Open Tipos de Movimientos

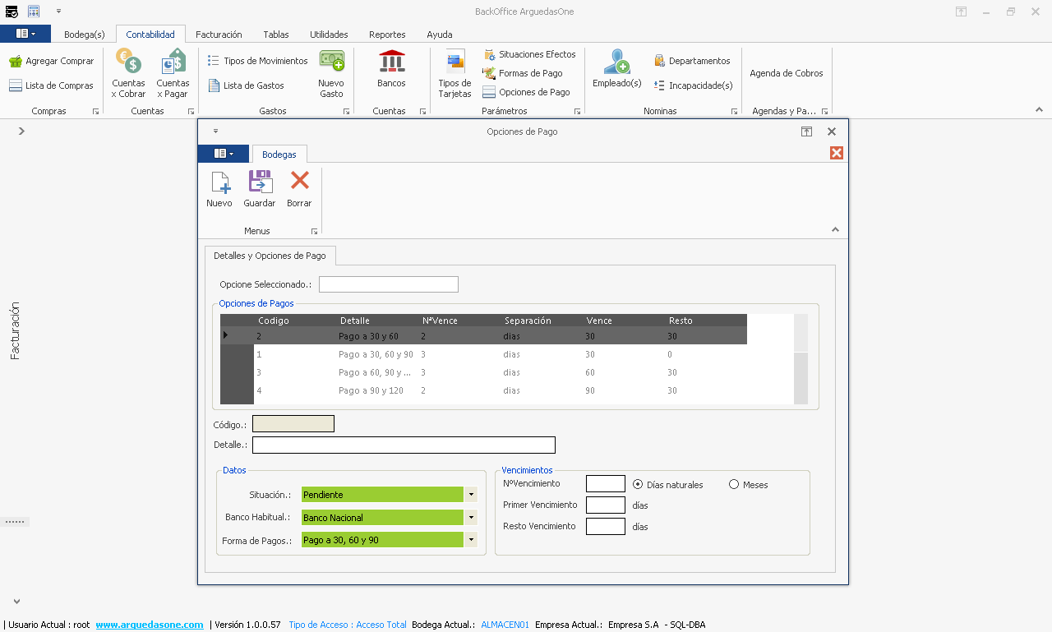(257, 61)
